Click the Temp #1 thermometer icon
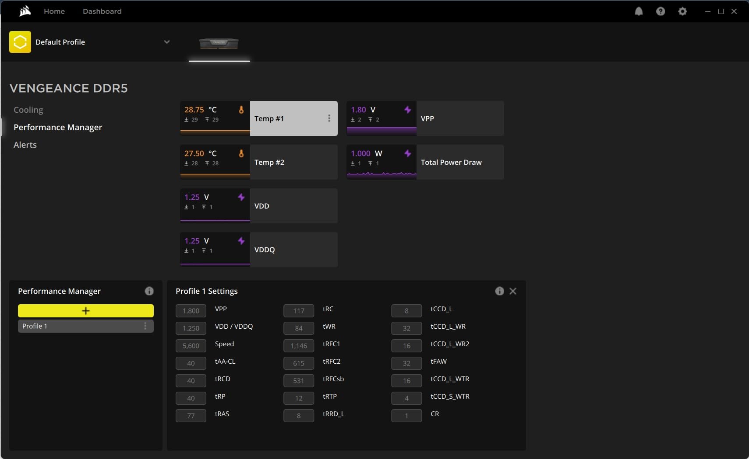 (x=241, y=110)
